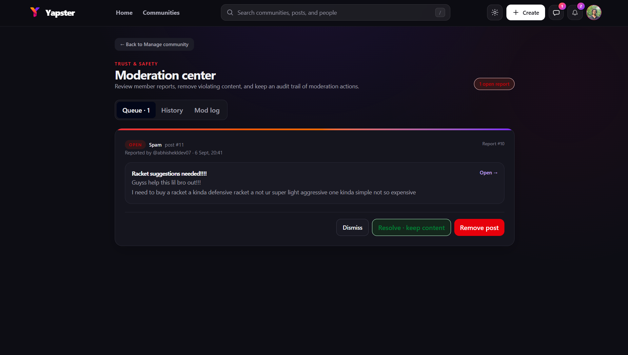
Task: Open the notifications bell icon
Action: pyautogui.click(x=575, y=13)
